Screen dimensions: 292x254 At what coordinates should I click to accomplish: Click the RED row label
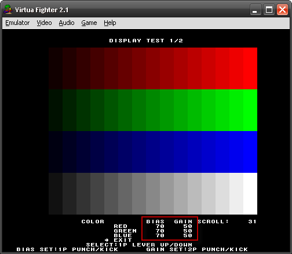pos(121,226)
